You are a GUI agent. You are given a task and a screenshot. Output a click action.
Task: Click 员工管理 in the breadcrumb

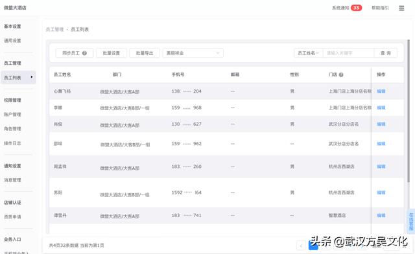54,29
